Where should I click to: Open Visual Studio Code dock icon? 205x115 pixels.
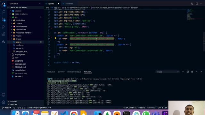[64, 113]
